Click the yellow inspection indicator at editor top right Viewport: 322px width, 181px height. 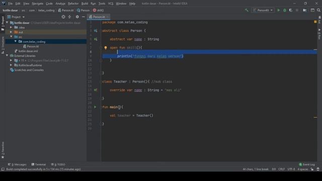[315, 22]
